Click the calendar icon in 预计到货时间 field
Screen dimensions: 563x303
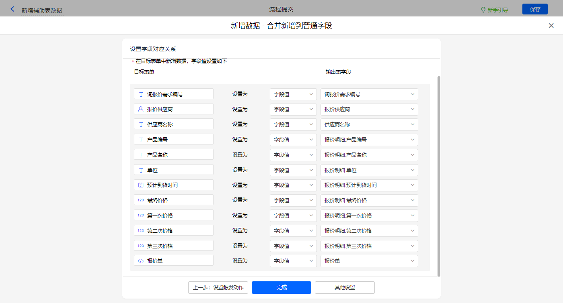(141, 185)
